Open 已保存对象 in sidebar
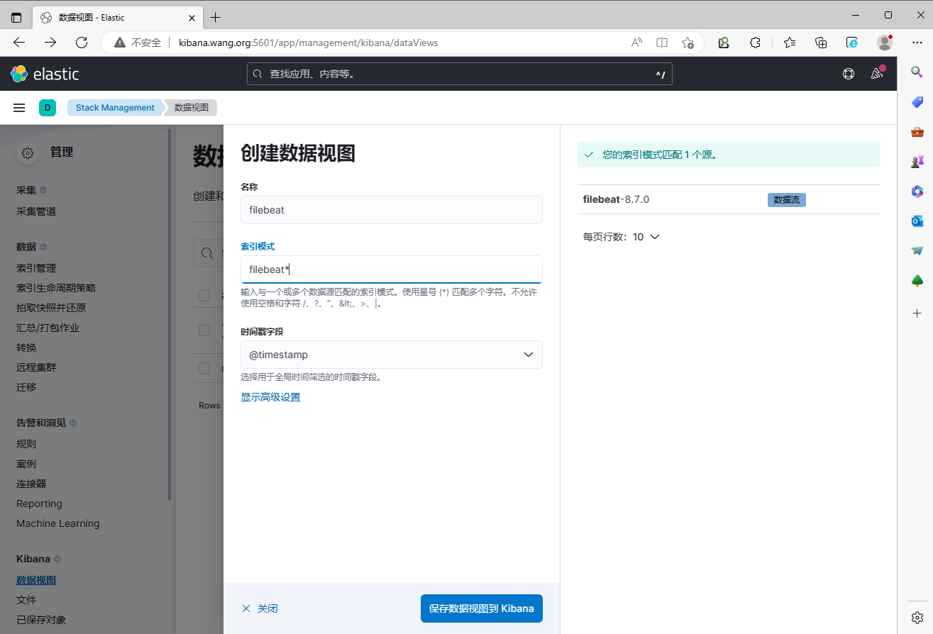Viewport: 933px width, 634px height. 41,620
